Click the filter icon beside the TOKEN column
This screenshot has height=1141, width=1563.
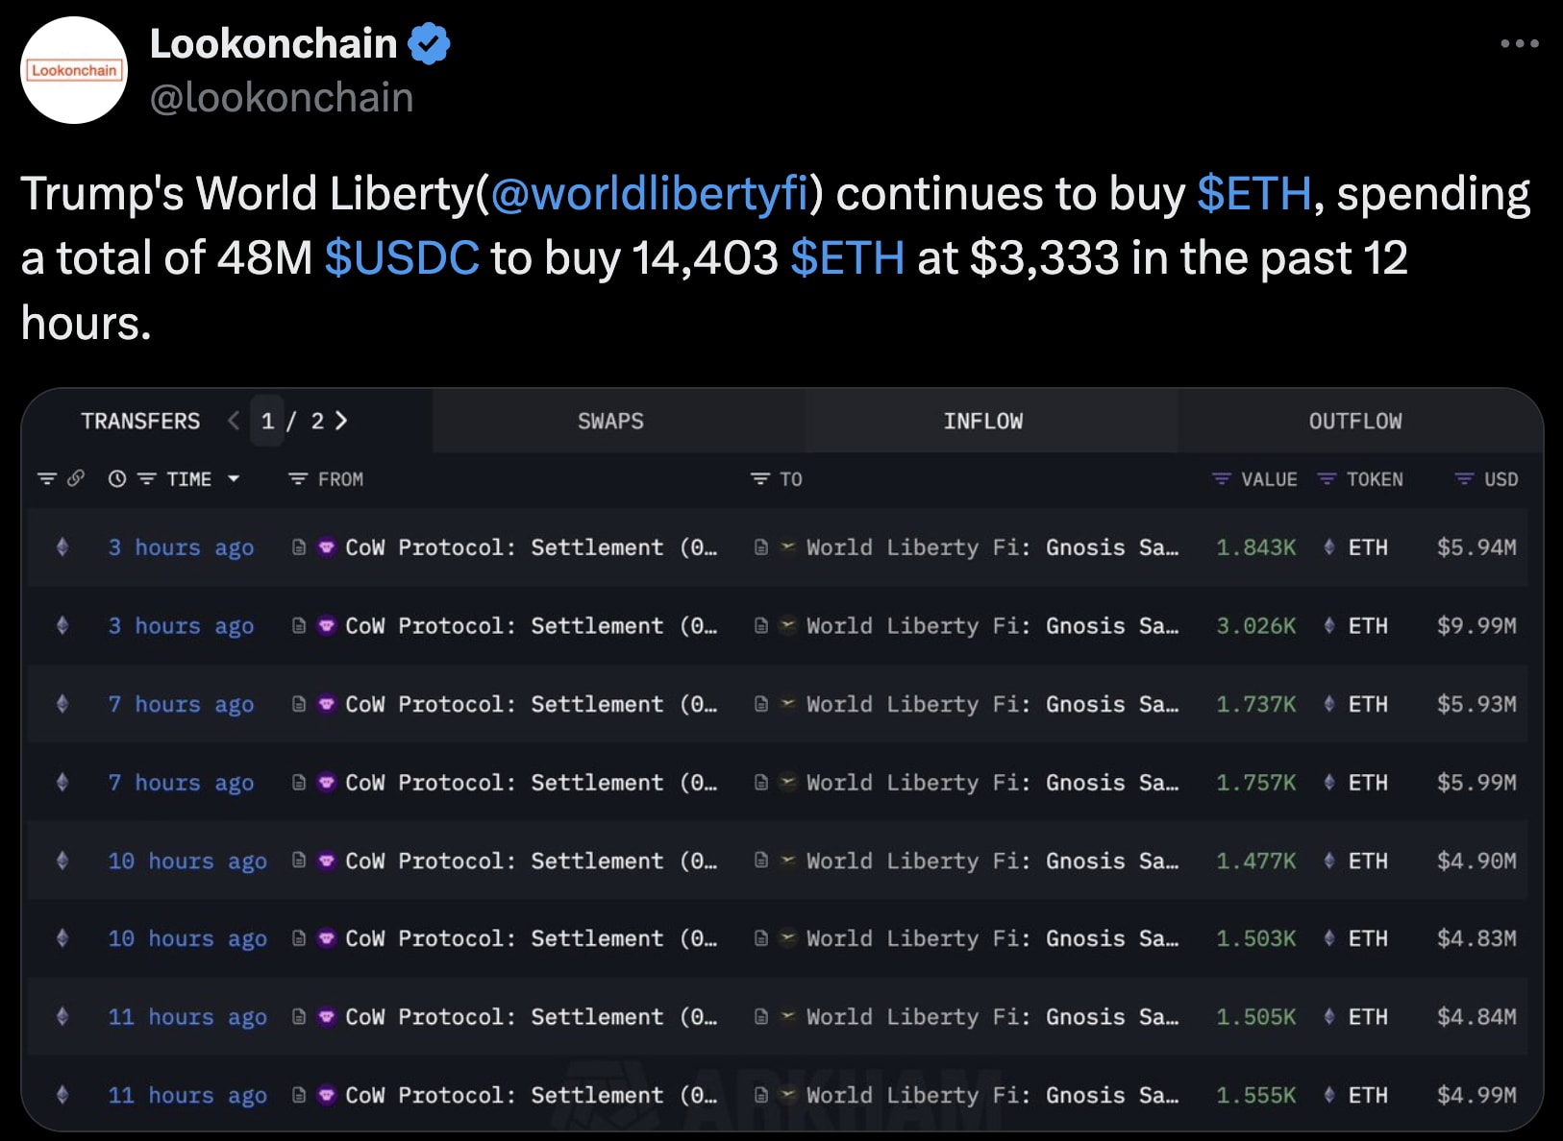[1327, 479]
